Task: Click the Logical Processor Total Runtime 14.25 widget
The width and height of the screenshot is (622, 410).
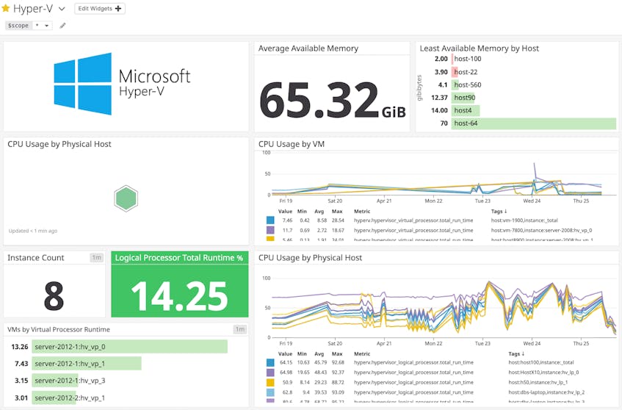Action: (180, 284)
